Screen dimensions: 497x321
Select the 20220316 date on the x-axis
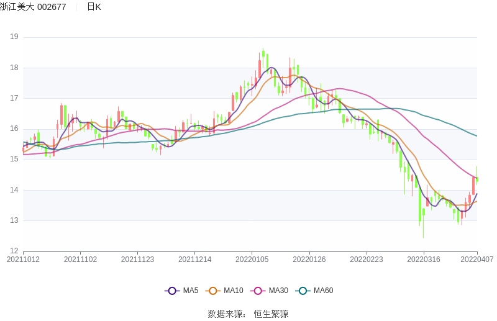click(x=423, y=260)
